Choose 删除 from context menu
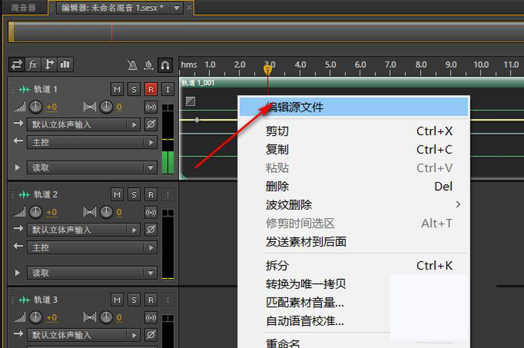 [x=354, y=186]
